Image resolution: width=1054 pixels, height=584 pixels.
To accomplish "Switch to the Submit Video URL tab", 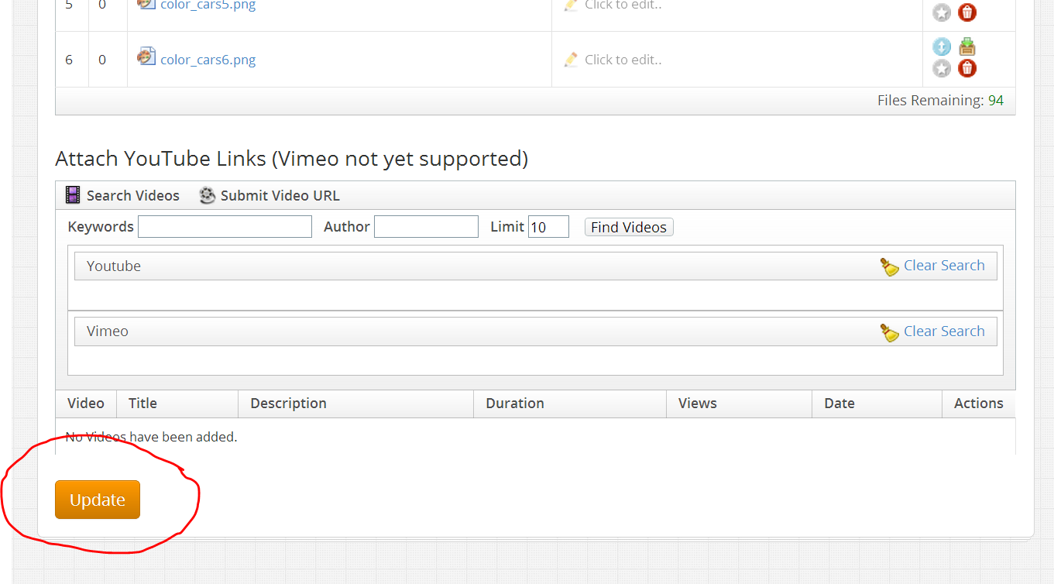I will [279, 195].
